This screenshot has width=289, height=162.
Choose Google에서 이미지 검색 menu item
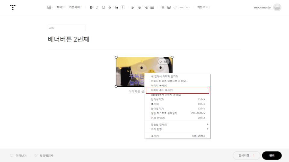177,95
